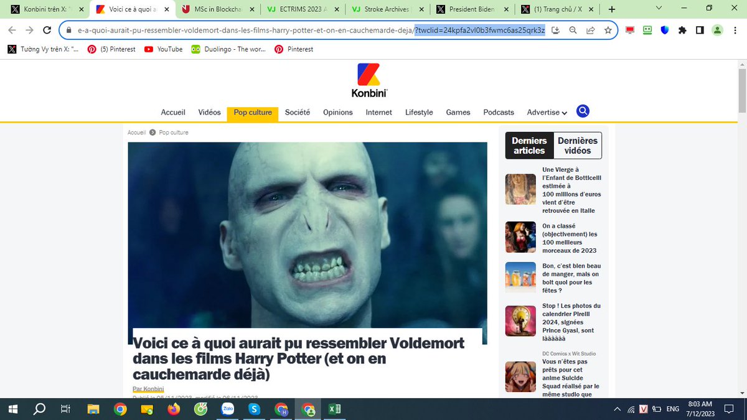This screenshot has width=747, height=420.
Task: Switch to Dernières vidéos toggle
Action: point(577,146)
